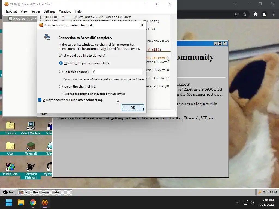This screenshot has width=279, height=209.
Task: Open Public Beta desktop shortcut
Action: tap(10, 169)
